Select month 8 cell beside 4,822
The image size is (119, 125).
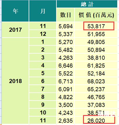click(x=43, y=97)
